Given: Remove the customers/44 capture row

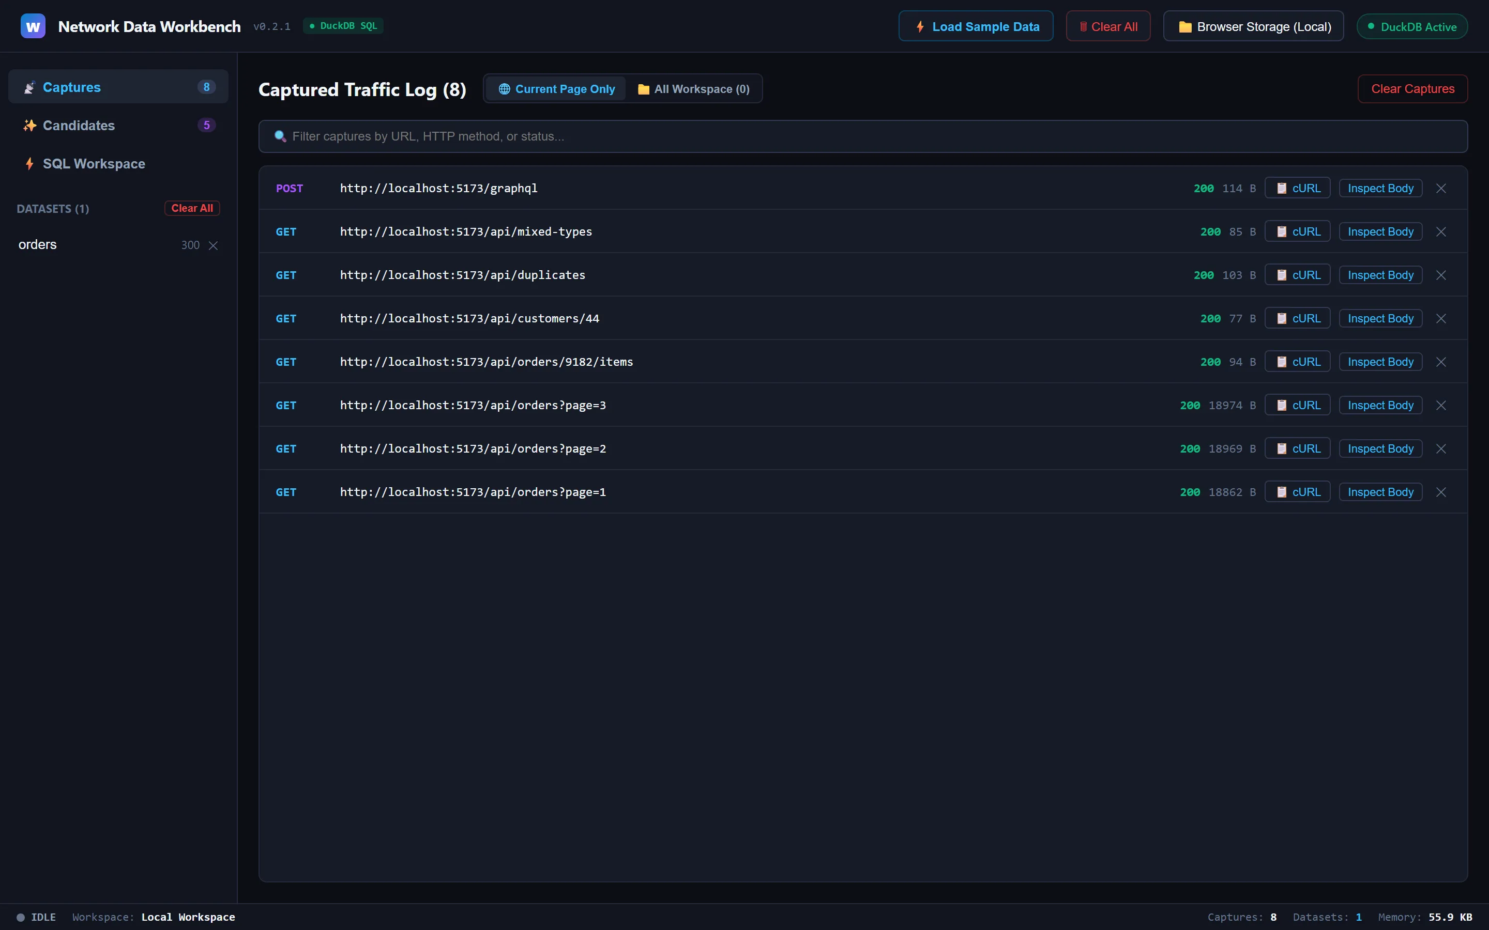Looking at the screenshot, I should (x=1441, y=319).
